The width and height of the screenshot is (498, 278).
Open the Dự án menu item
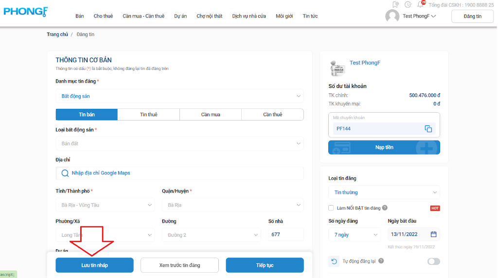(180, 16)
